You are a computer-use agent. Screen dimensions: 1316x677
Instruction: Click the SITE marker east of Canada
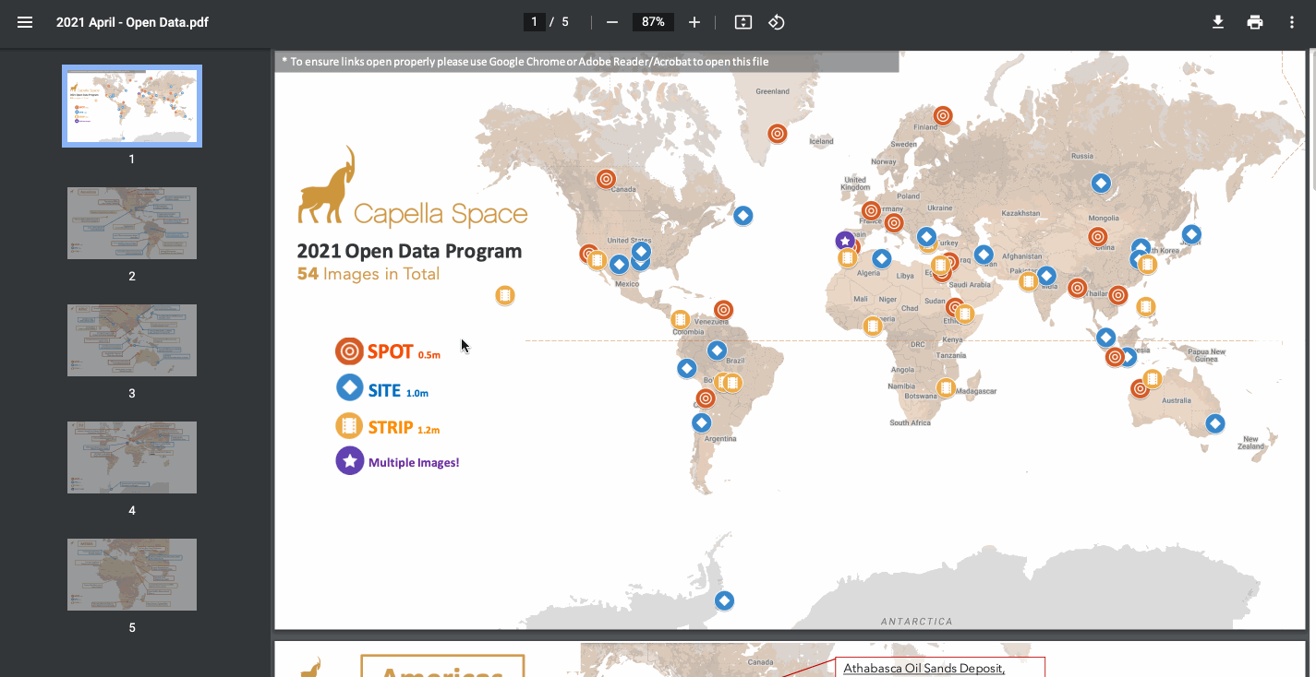click(743, 216)
